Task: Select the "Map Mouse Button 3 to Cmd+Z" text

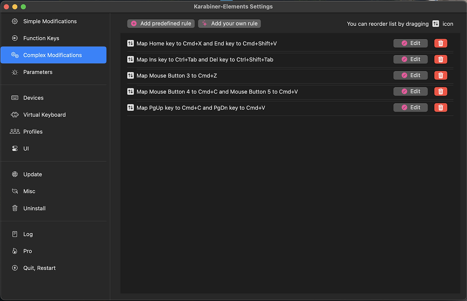Action: pyautogui.click(x=177, y=75)
